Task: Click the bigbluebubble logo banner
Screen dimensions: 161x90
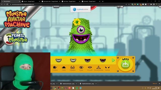Action: pos(80,9)
